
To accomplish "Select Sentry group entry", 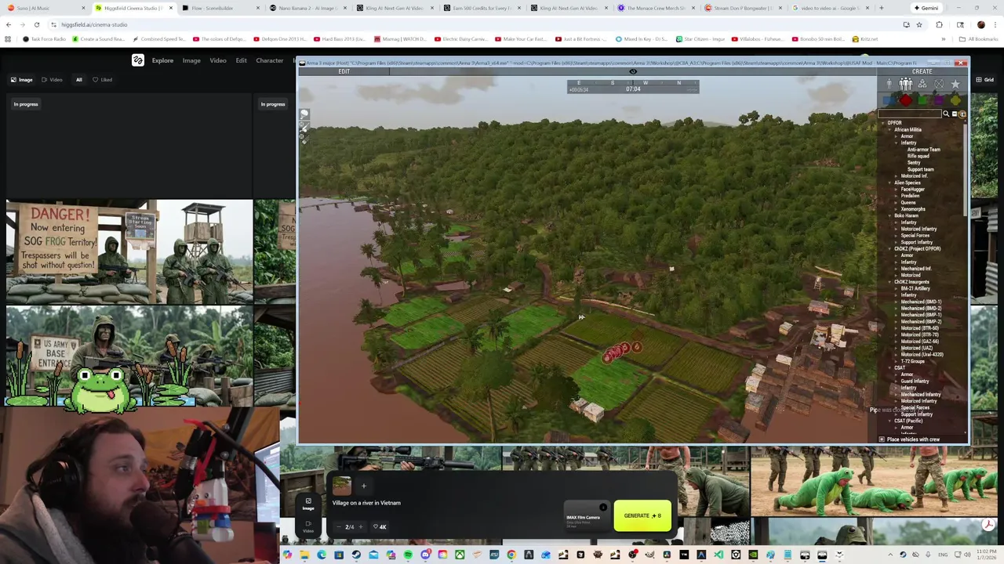I will [914, 162].
